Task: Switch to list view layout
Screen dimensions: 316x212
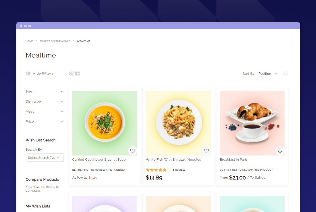Action: click(78, 73)
